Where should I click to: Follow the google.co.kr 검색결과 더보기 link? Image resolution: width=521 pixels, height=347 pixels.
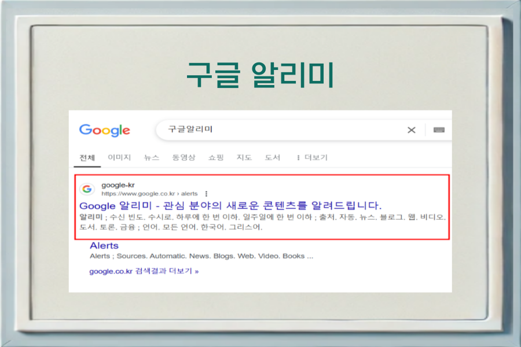pos(144,271)
